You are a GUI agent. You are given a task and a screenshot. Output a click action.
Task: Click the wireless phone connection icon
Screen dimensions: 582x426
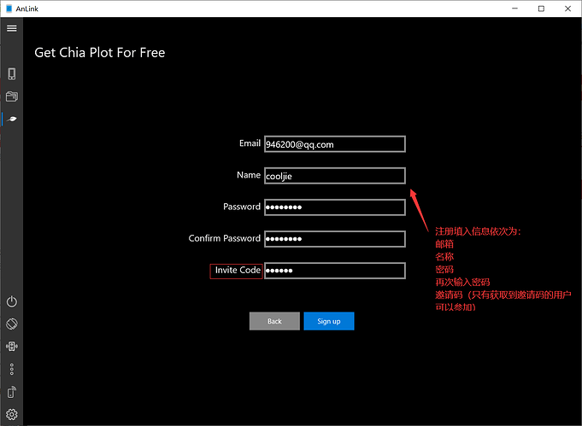[11, 392]
